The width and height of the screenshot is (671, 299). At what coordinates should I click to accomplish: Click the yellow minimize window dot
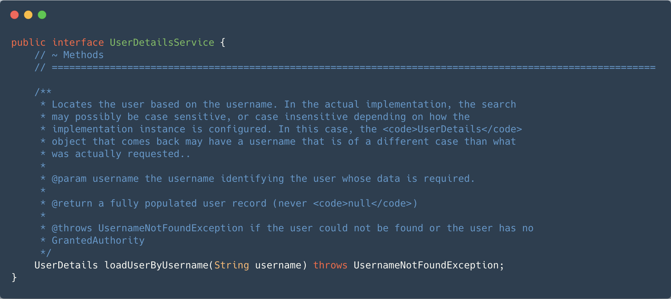click(28, 15)
